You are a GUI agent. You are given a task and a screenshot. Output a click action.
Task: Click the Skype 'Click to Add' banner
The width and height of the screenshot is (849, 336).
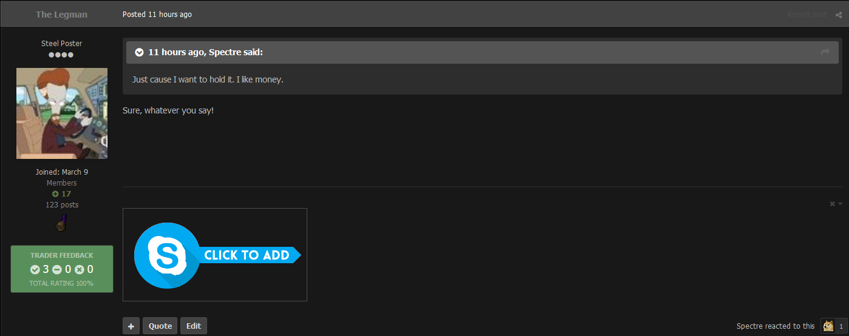tap(215, 255)
